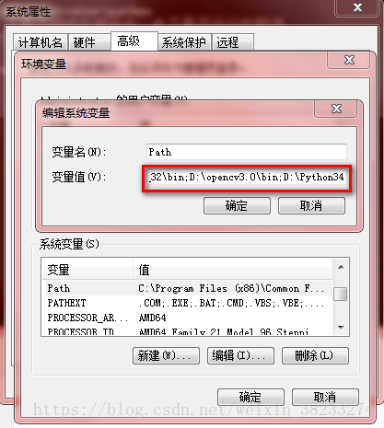Click the 新建(W)... button
384x428 pixels.
166,355
